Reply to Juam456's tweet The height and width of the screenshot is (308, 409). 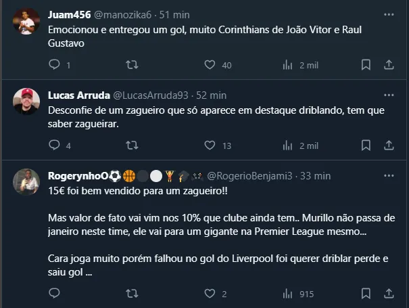coord(55,65)
